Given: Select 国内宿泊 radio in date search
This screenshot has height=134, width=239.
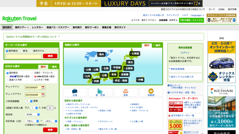Looking at the screenshot, I should coord(7,73).
